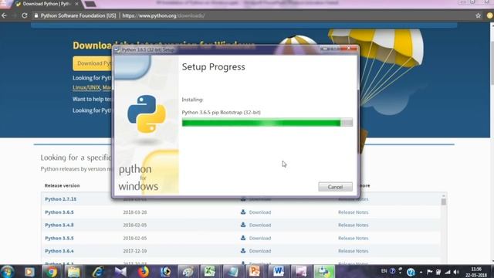Open Action Center flag icon

click(x=429, y=272)
